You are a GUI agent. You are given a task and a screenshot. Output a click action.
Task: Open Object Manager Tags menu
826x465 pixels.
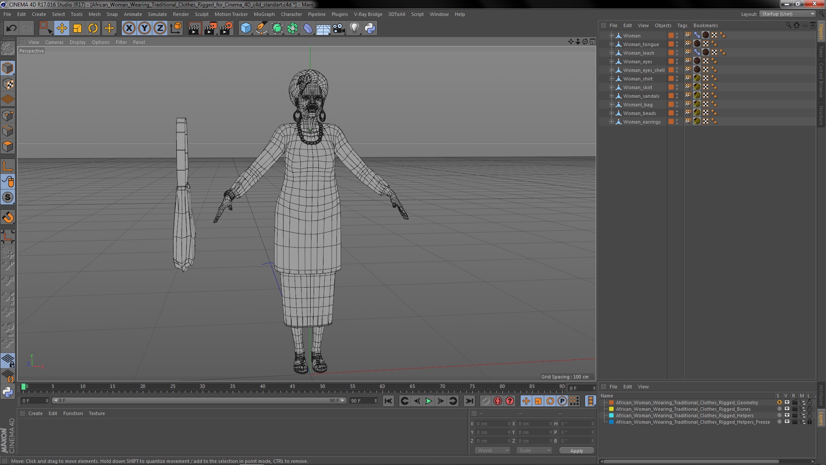coord(682,25)
